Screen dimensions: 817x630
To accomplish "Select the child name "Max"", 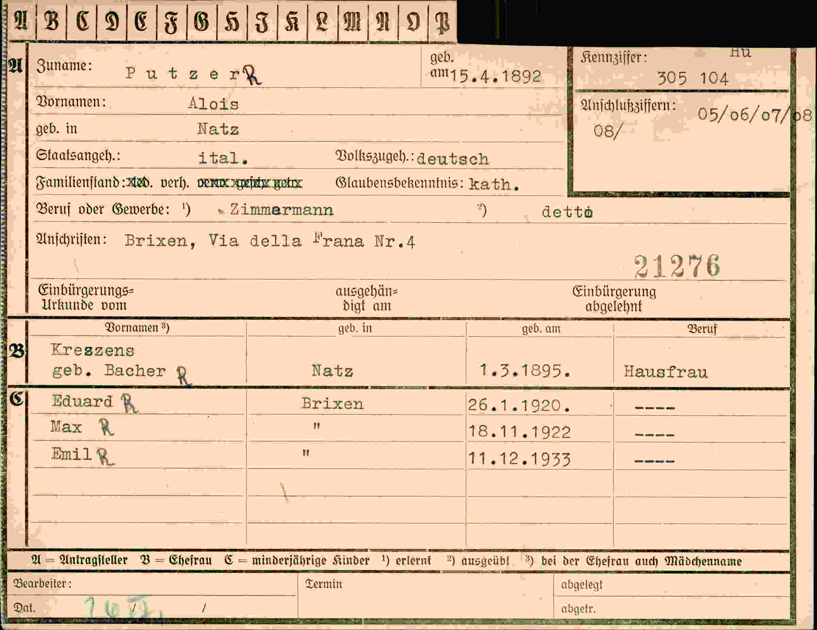I will [x=66, y=427].
